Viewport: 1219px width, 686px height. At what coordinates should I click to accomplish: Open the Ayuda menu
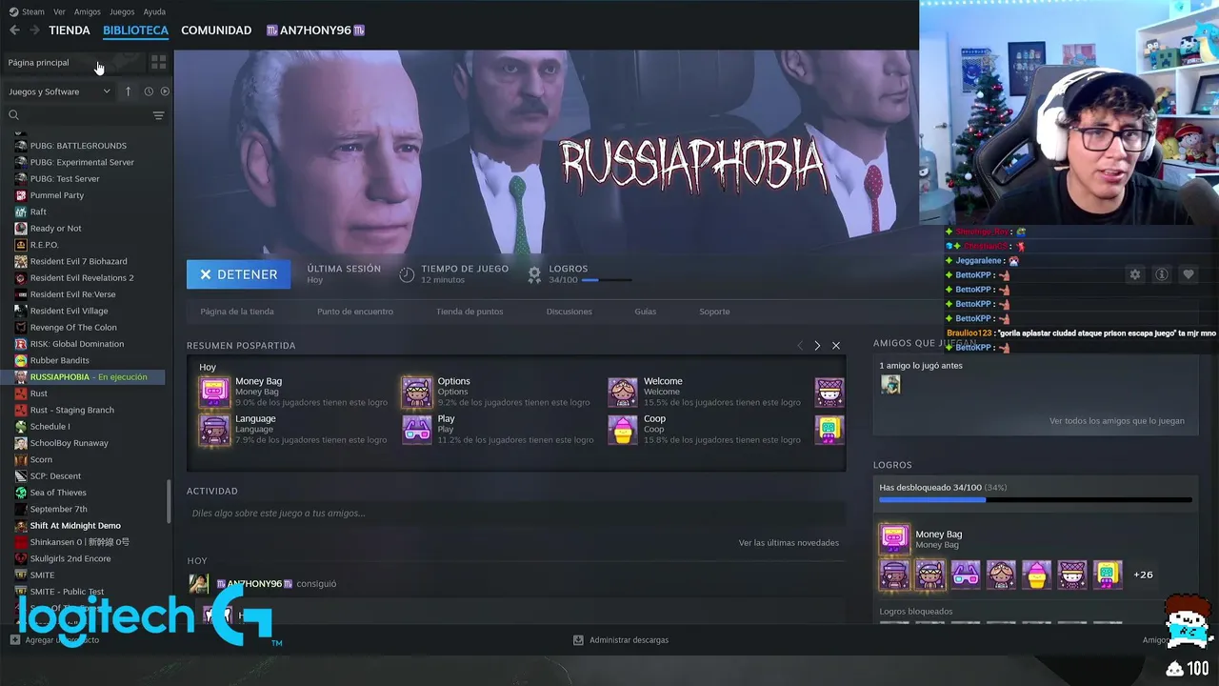(154, 11)
